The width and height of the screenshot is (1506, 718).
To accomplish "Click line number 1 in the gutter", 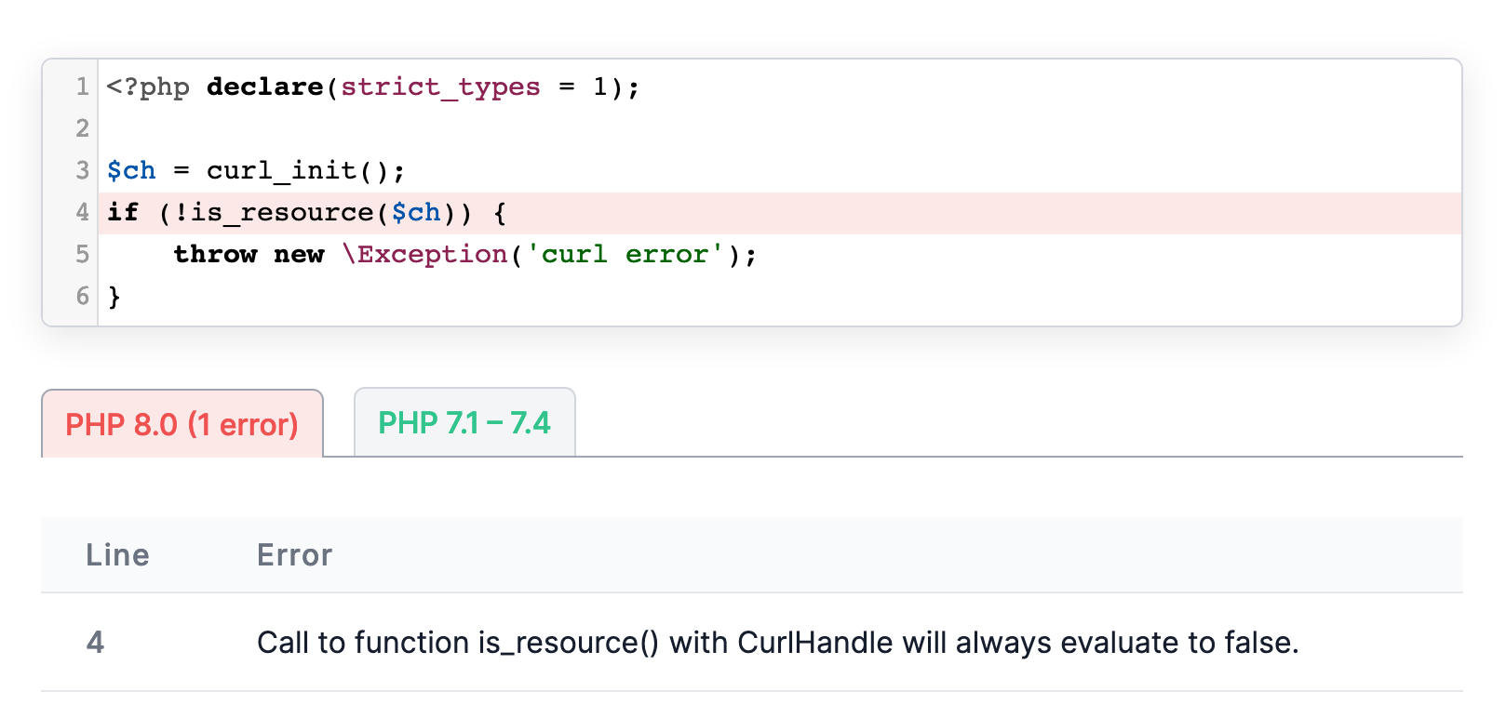I will point(82,87).
